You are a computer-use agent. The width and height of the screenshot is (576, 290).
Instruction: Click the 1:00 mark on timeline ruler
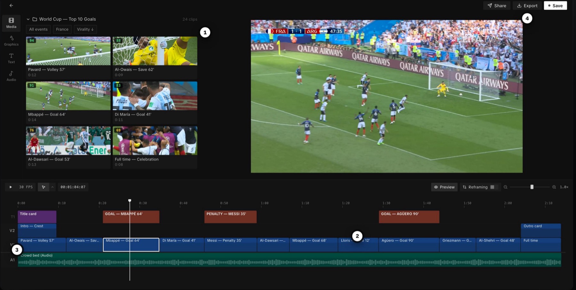pyautogui.click(x=265, y=203)
